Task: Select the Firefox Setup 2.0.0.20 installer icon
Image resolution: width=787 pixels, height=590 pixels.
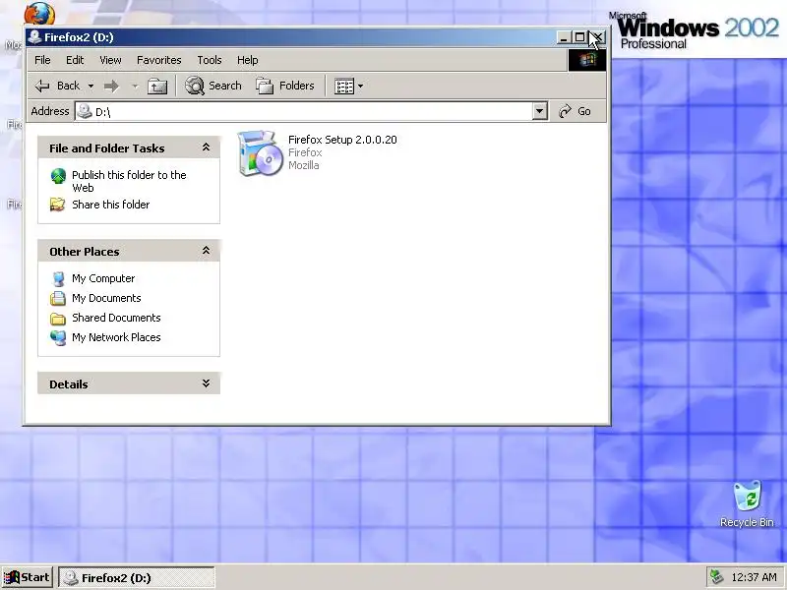Action: [x=260, y=153]
